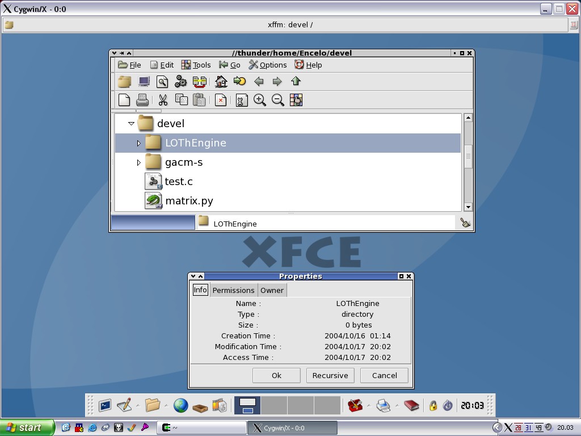Copy the selected item
Image resolution: width=581 pixels, height=436 pixels.
pos(181,100)
